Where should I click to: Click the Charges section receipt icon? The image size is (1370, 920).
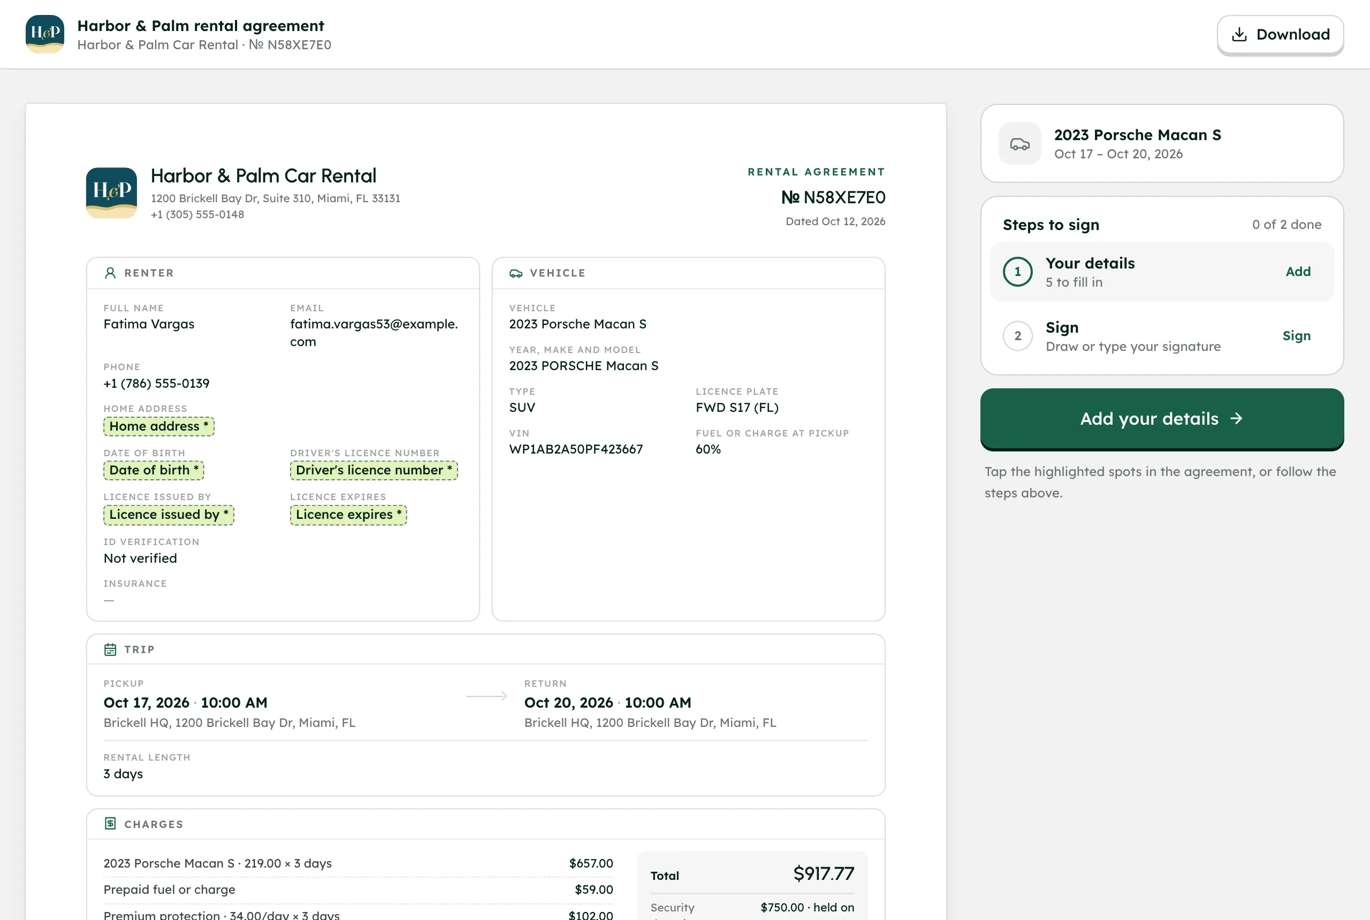click(110, 824)
